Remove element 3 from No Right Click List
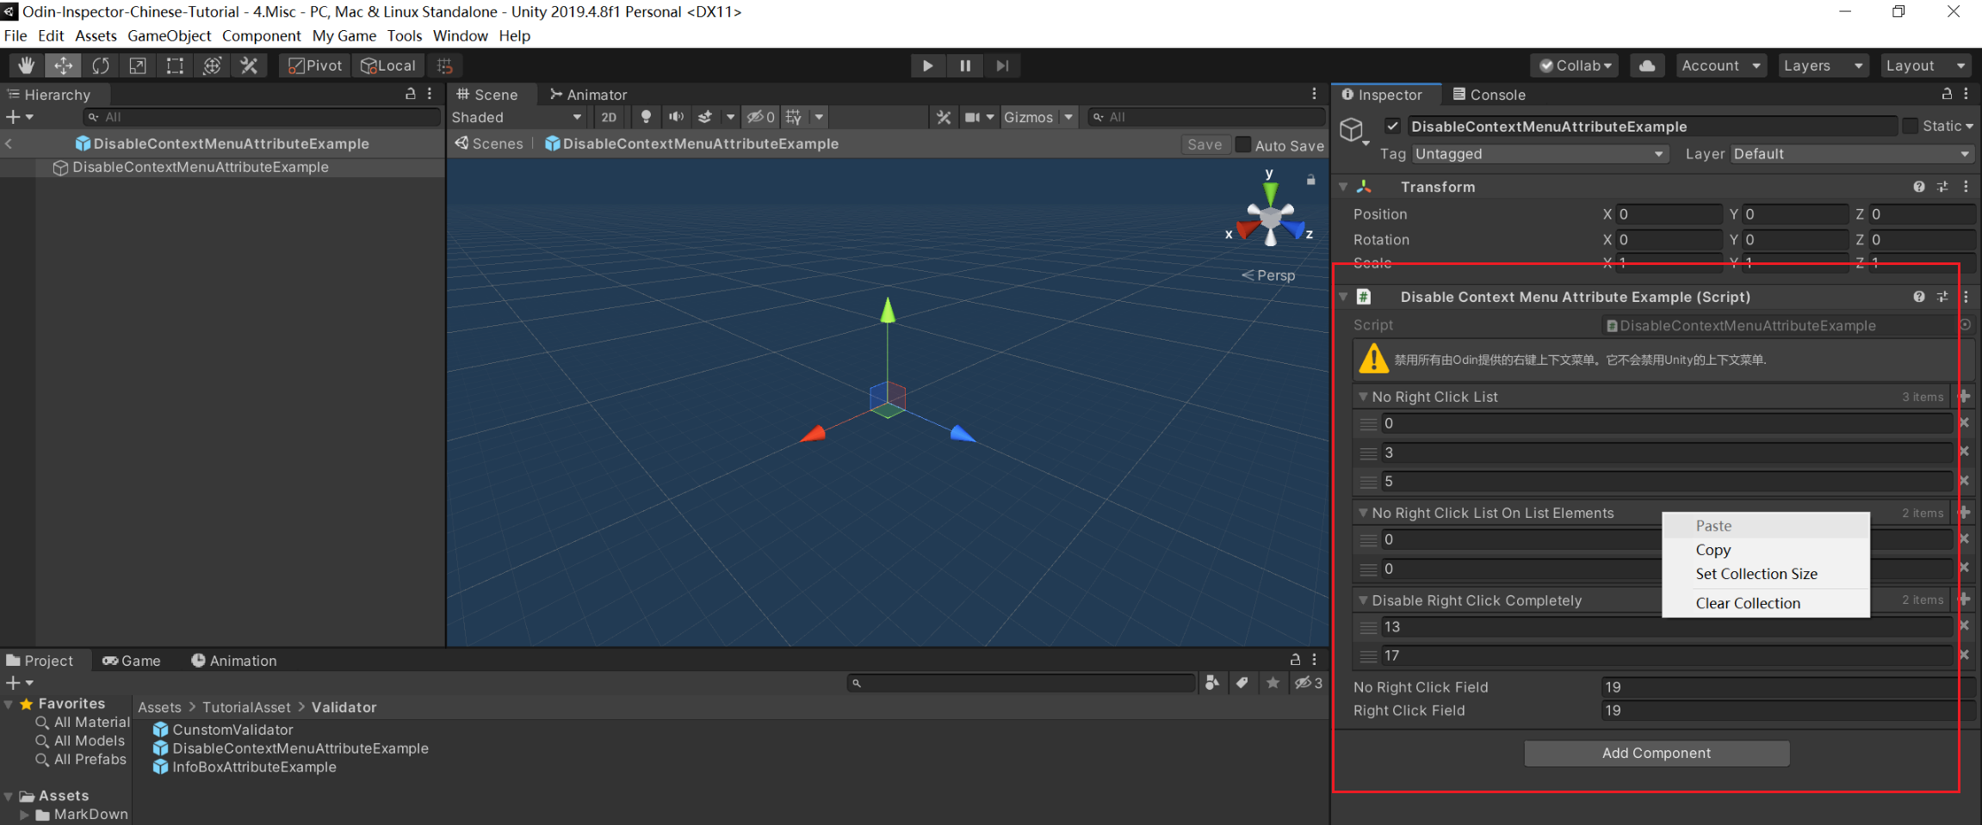The image size is (1982, 825). click(1964, 452)
